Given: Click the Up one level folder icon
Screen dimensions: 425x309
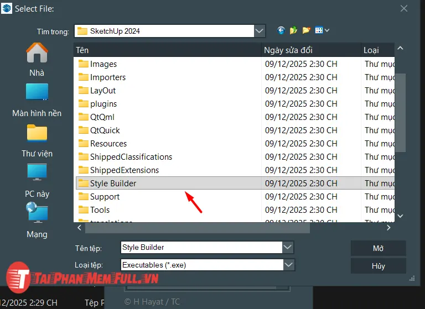Looking at the screenshot, I should (293, 30).
